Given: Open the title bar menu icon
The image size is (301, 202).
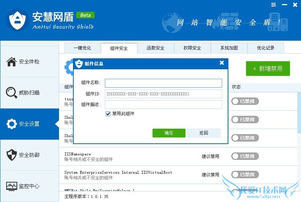Looking at the screenshot, I should (x=274, y=5).
